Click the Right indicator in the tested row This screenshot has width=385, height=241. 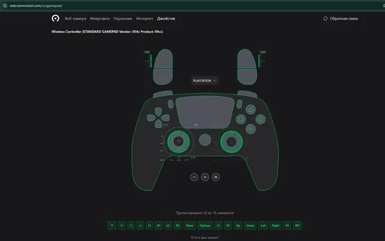[276, 225]
